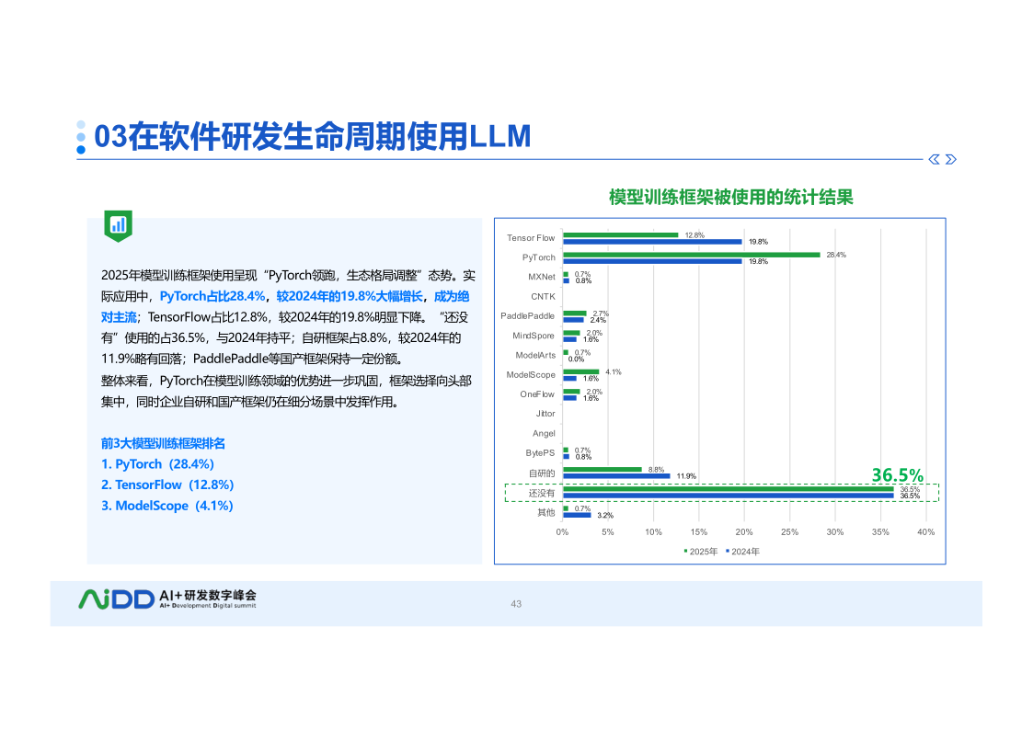Click the Tensor Flow axis label

pos(531,237)
